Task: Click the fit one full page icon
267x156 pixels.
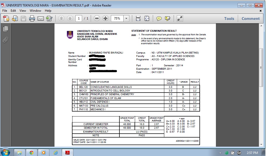Action: coord(147,18)
